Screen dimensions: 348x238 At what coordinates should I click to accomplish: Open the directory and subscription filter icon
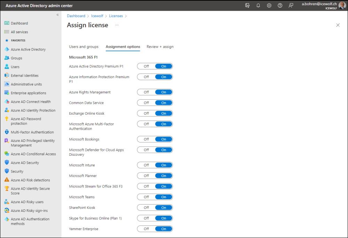point(247,5)
